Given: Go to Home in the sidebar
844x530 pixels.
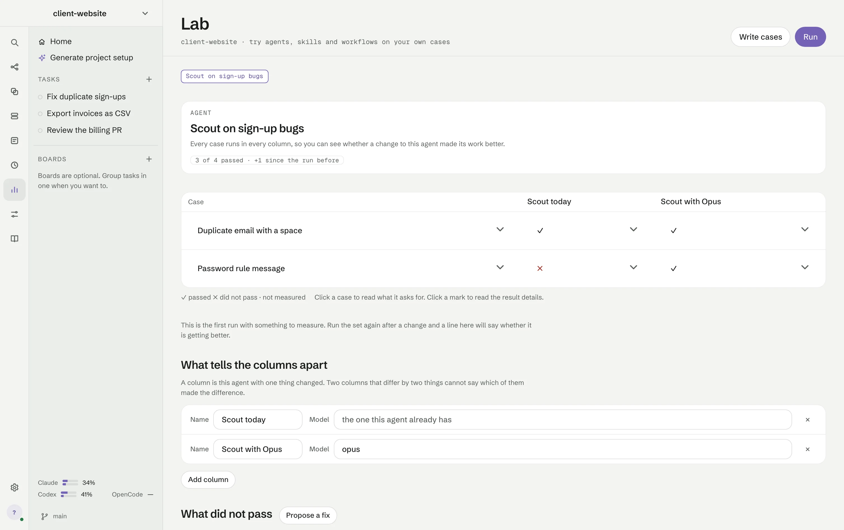Looking at the screenshot, I should click(55, 42).
